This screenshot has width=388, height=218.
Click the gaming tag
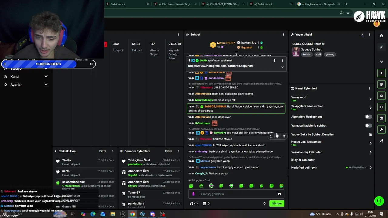pyautogui.click(x=330, y=54)
